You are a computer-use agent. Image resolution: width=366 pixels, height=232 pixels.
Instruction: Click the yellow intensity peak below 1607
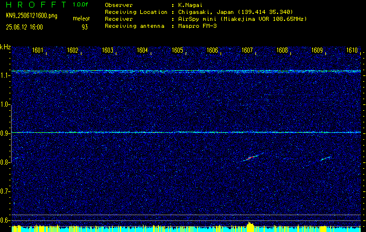click(x=250, y=226)
